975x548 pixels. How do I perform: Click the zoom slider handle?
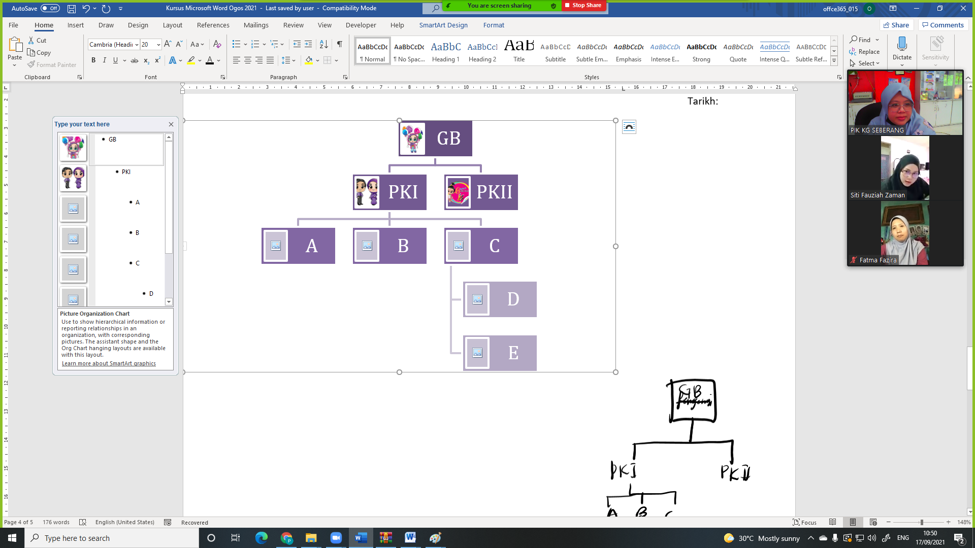(921, 522)
